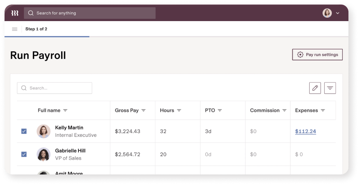Click Gabrielle Hill's PTO value 0d
The width and height of the screenshot is (359, 185).
pos(208,154)
